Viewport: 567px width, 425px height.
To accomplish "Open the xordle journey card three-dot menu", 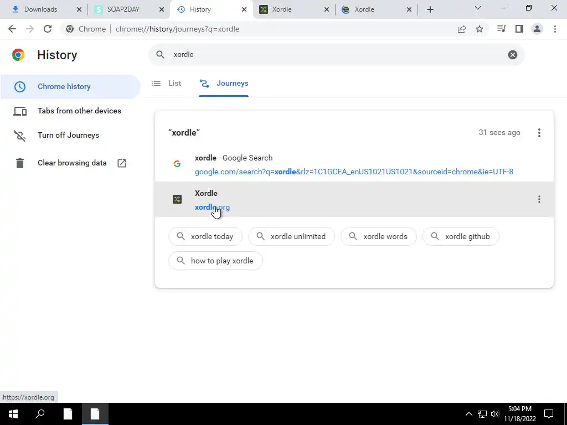I will 539,133.
